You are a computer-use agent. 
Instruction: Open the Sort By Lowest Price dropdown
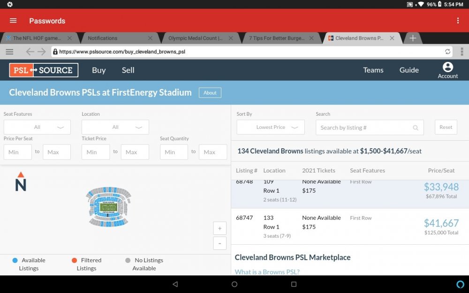tap(271, 127)
